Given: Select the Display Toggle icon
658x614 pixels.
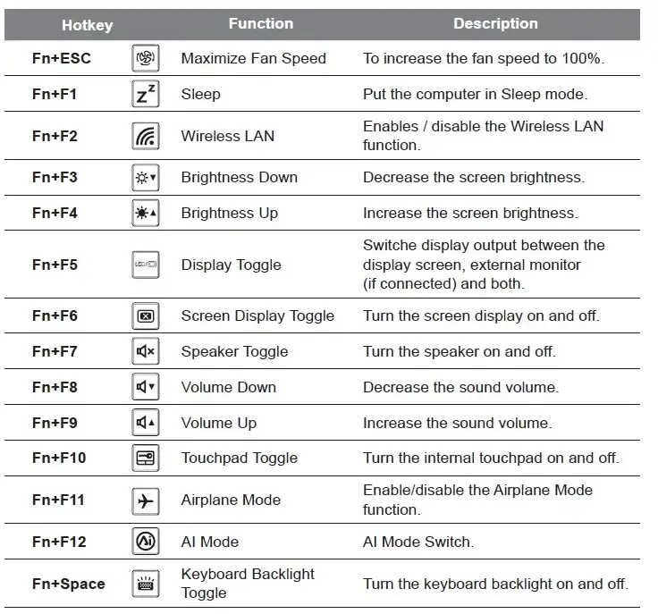Looking at the screenshot, I should [x=145, y=265].
